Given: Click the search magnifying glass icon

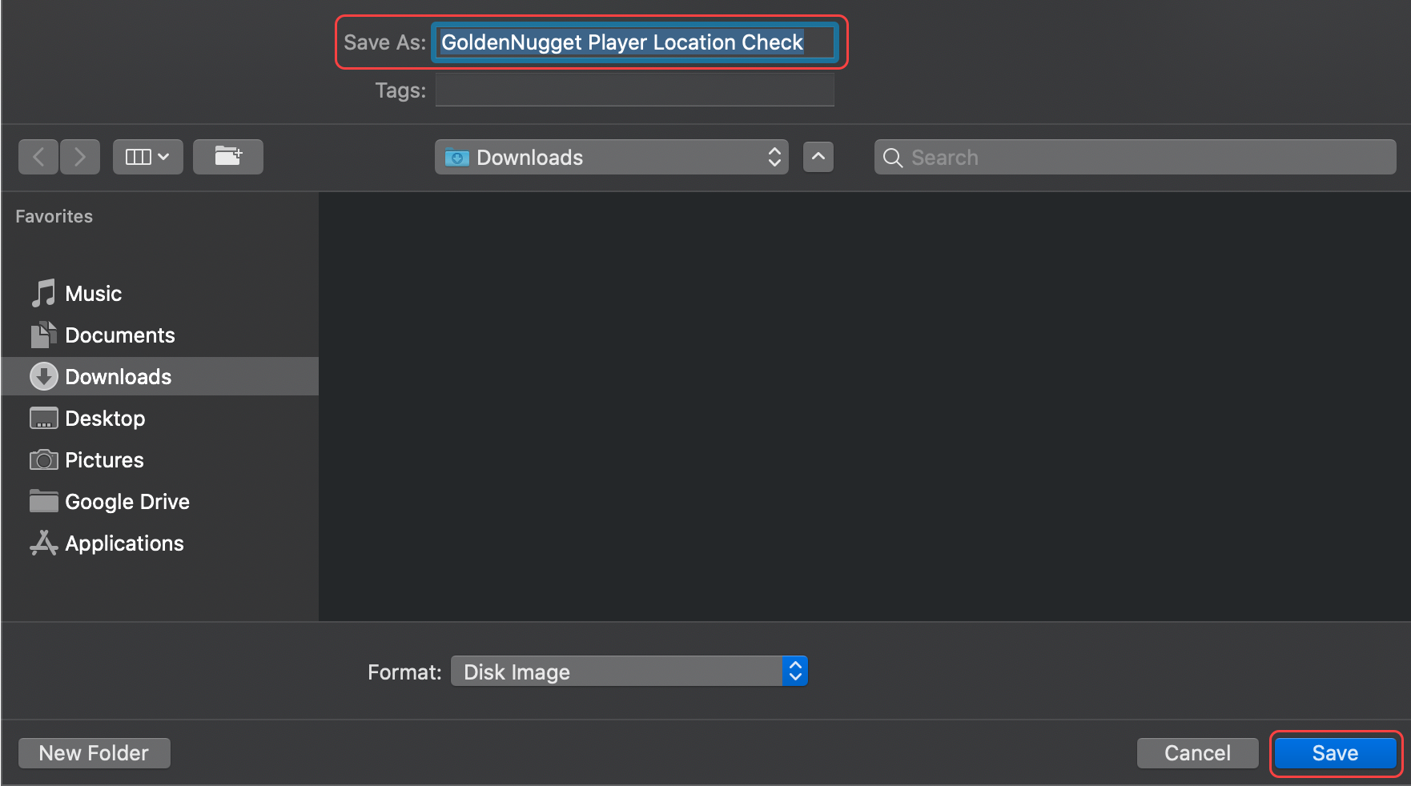Looking at the screenshot, I should (893, 158).
